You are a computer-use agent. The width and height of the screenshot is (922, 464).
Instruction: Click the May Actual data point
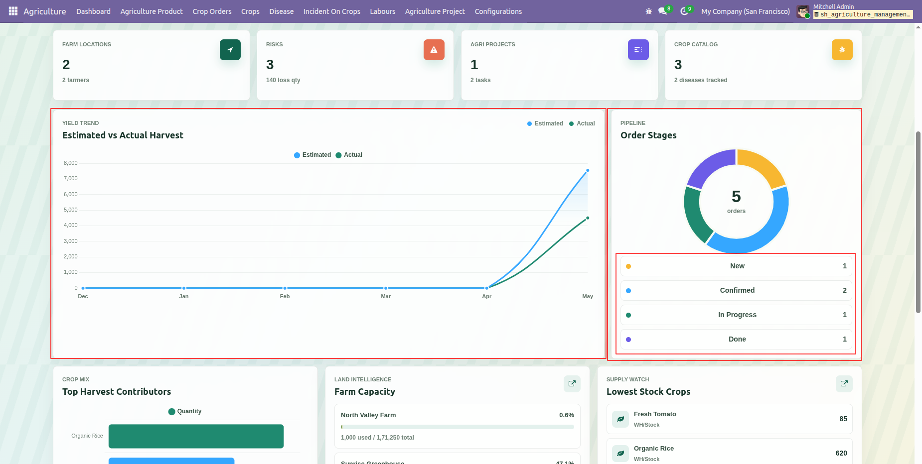pyautogui.click(x=588, y=218)
